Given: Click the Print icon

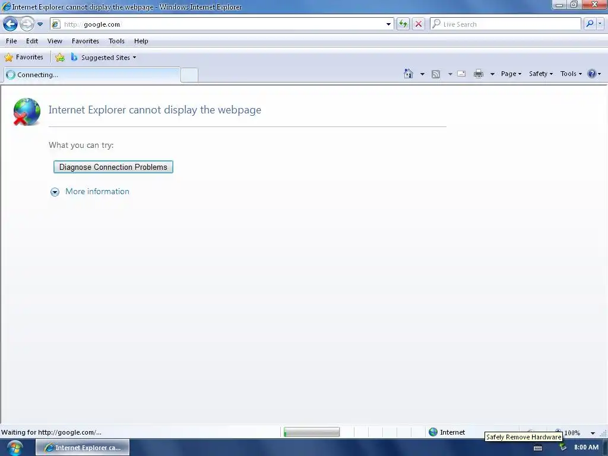Looking at the screenshot, I should click(479, 74).
